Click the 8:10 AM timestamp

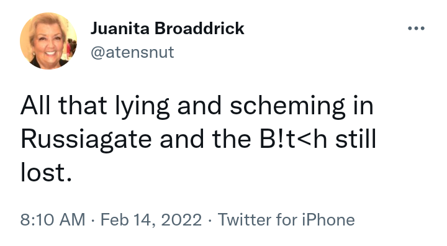53,220
